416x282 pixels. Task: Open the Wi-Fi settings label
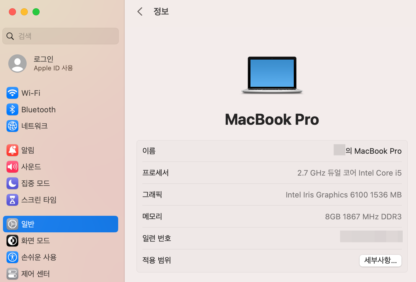31,93
